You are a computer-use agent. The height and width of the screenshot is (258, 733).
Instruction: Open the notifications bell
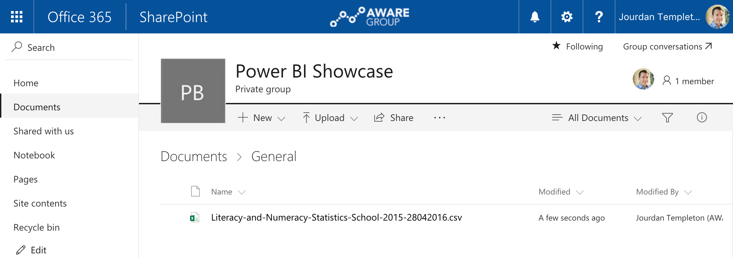pos(535,17)
